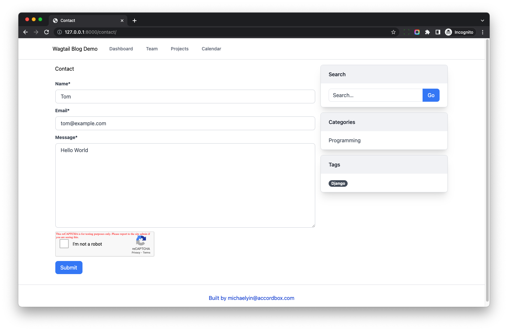Toggle the browser side panel icon

coord(438,32)
